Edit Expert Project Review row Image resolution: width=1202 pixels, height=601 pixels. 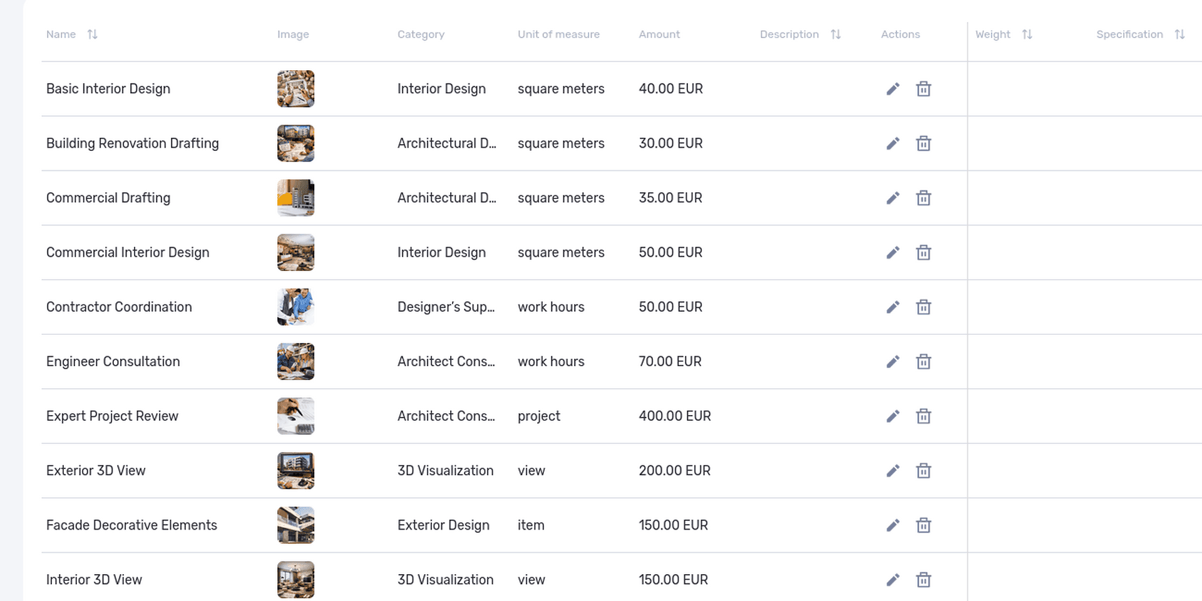coord(893,416)
